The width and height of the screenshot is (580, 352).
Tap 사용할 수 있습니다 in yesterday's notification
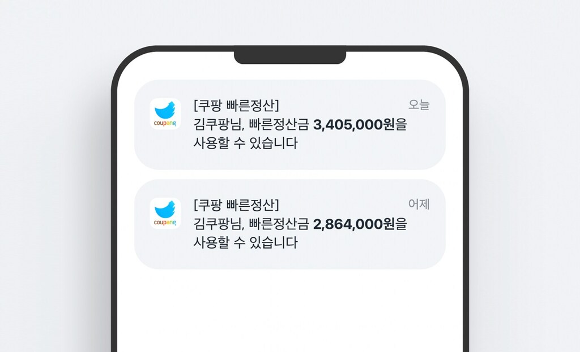point(246,243)
